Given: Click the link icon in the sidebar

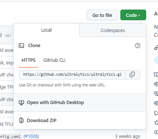Looking at the screenshot, I should (156, 48).
